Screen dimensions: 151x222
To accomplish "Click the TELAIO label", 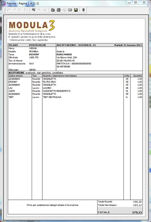I will (x=13, y=45).
